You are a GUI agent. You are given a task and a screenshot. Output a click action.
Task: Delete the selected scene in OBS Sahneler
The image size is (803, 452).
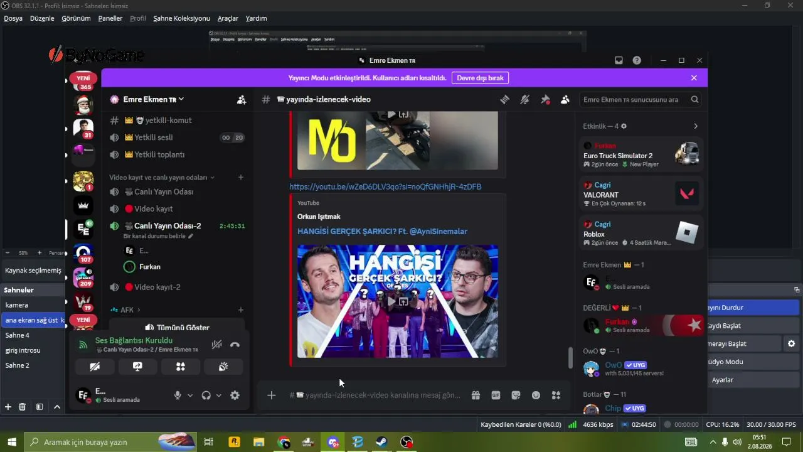[23, 407]
